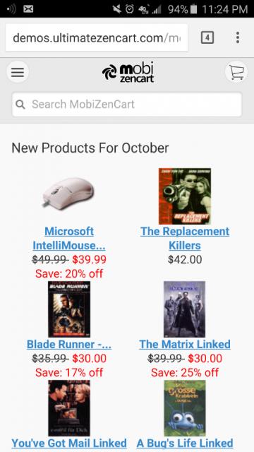The height and width of the screenshot is (452, 254).
Task: Open The Matrix Linked product link
Action: click(185, 344)
